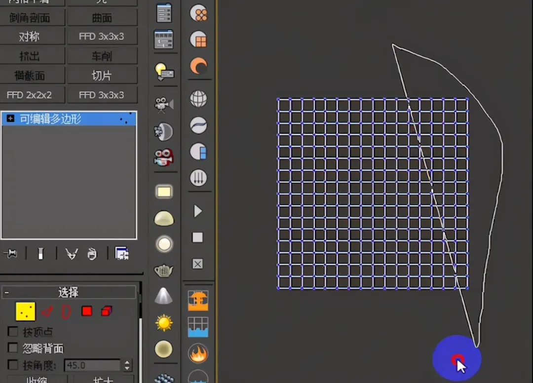Collapse the 选择 rollout
Viewport: 533px width, 383px height.
[x=6, y=293]
